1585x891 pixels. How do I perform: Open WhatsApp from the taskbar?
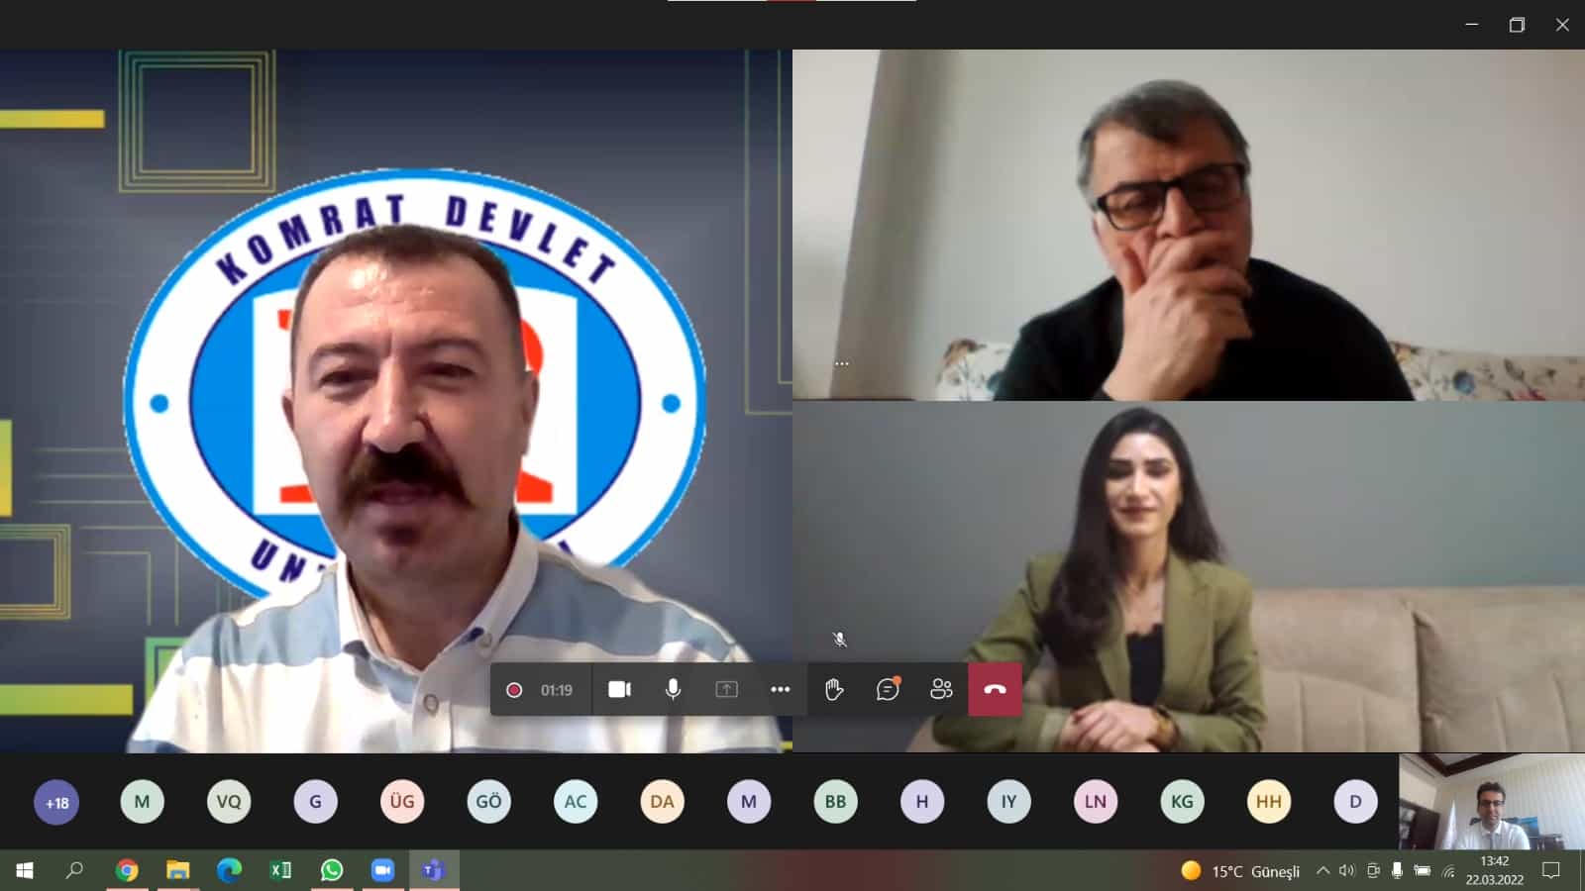[332, 870]
